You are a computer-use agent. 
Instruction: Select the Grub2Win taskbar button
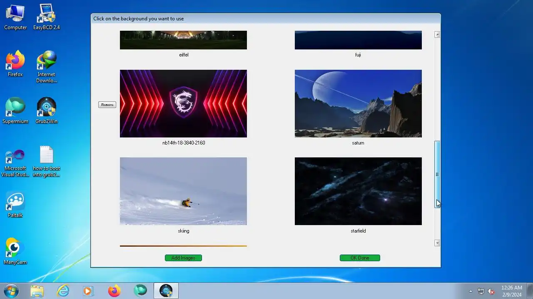[166, 291]
